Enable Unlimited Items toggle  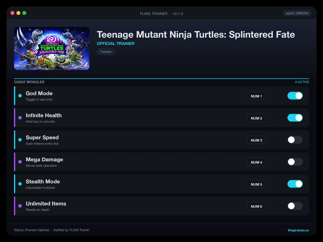(295, 206)
